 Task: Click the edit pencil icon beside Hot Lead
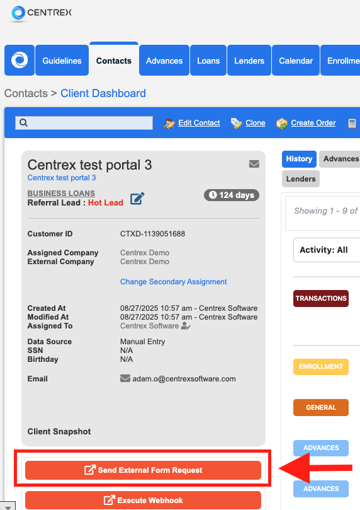point(137,199)
